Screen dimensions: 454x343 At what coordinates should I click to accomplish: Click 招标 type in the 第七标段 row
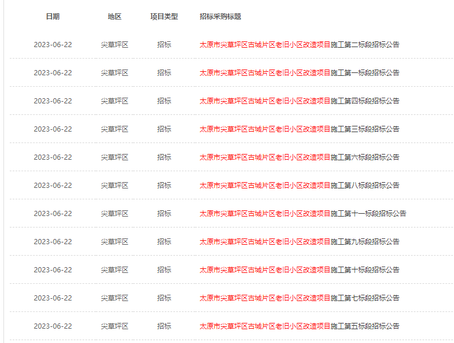(164, 298)
